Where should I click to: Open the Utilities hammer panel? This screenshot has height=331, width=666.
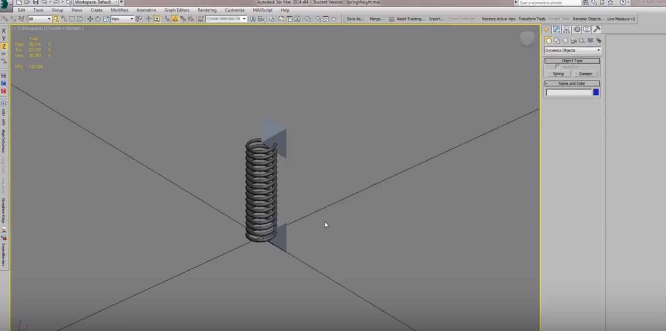pyautogui.click(x=597, y=29)
